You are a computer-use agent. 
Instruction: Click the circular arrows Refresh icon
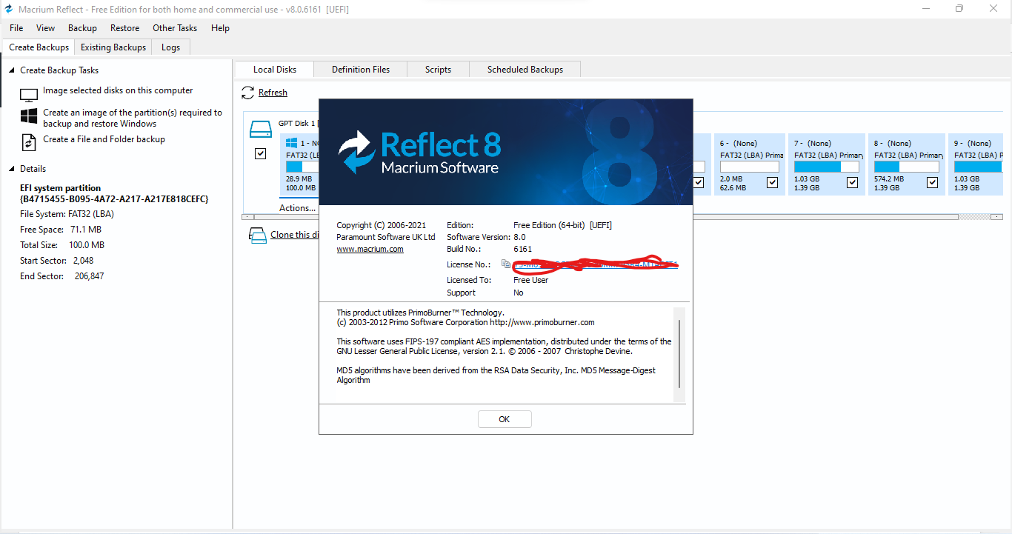point(247,93)
